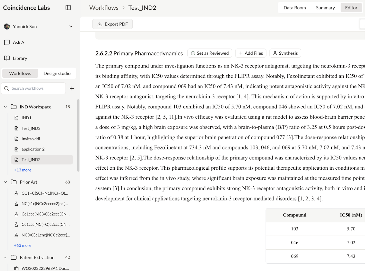This screenshot has height=271, width=365.
Task: Switch to the Workflows tab
Action: tap(20, 73)
